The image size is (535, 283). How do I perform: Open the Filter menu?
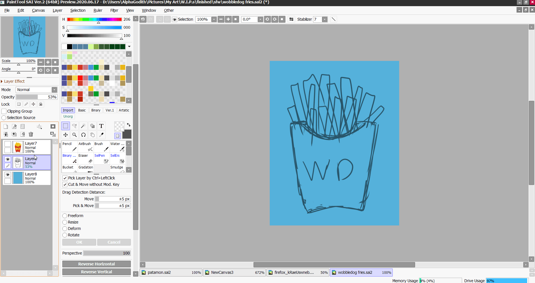[114, 10]
